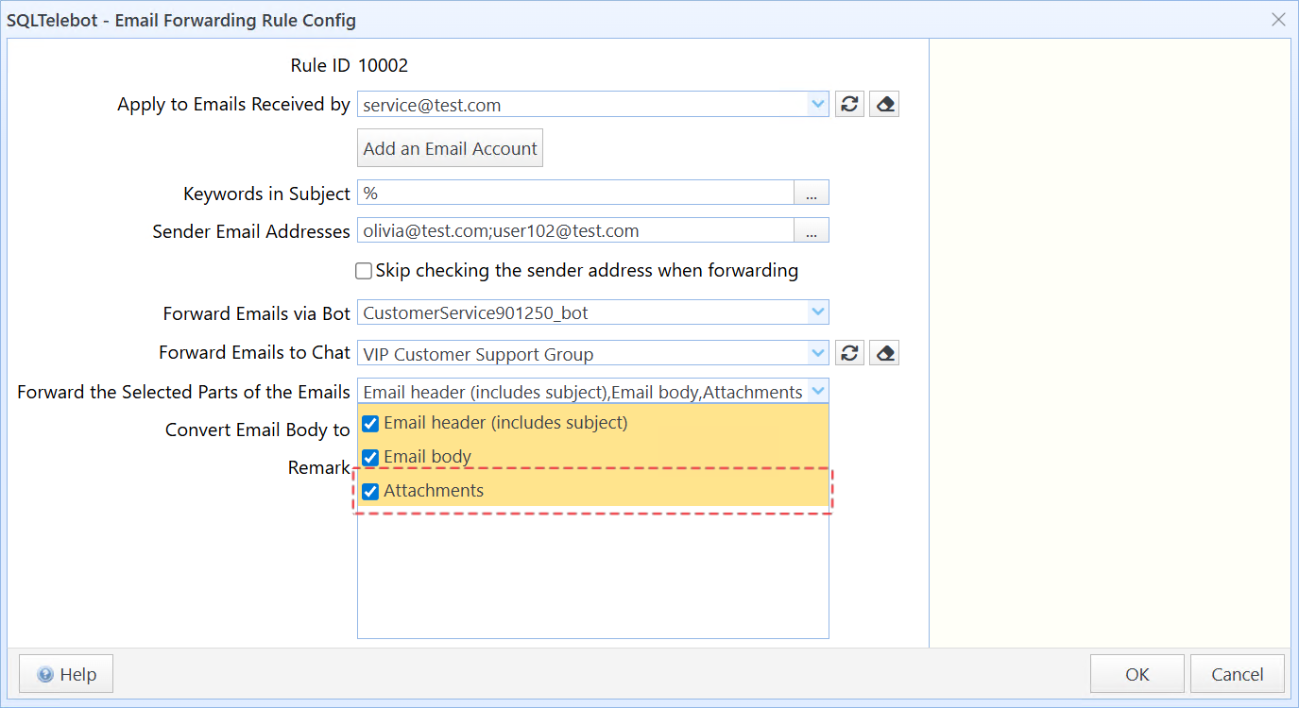1299x708 pixels.
Task: Click Add an Email Account button
Action: (x=450, y=148)
